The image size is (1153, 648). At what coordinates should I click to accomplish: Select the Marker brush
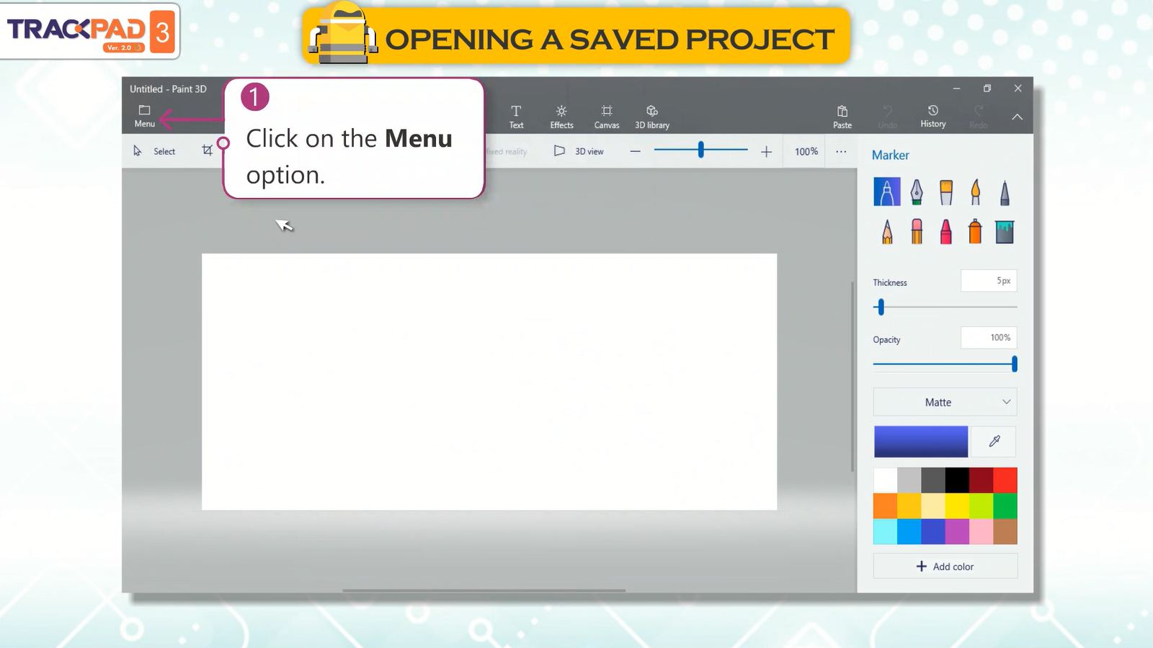(x=887, y=192)
